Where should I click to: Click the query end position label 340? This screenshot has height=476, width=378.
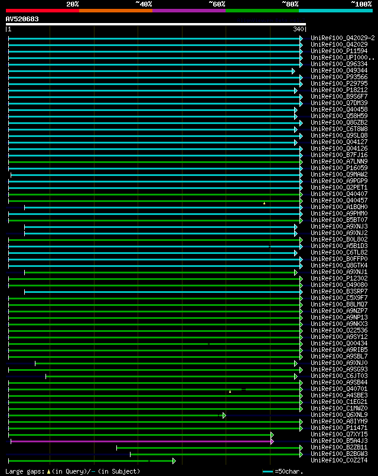click(x=298, y=29)
